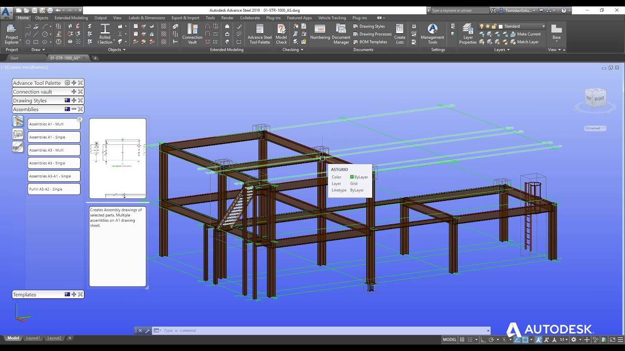Click the assembly drawing preview thumbnail

118,158
